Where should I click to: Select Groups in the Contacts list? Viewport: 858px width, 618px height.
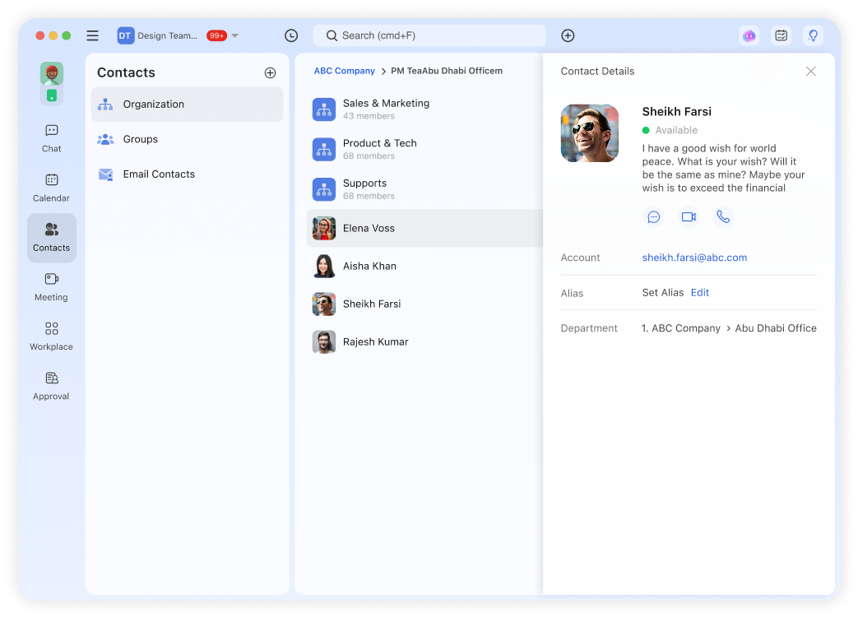coord(141,139)
